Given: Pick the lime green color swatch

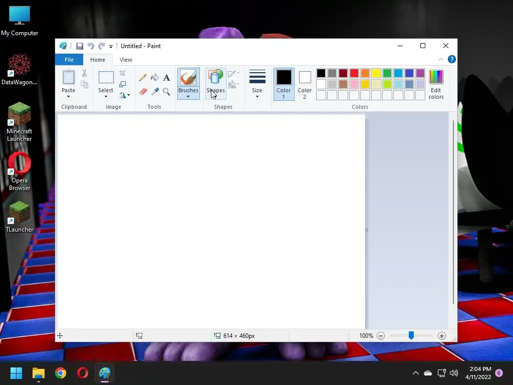Looking at the screenshot, I should pos(387,84).
